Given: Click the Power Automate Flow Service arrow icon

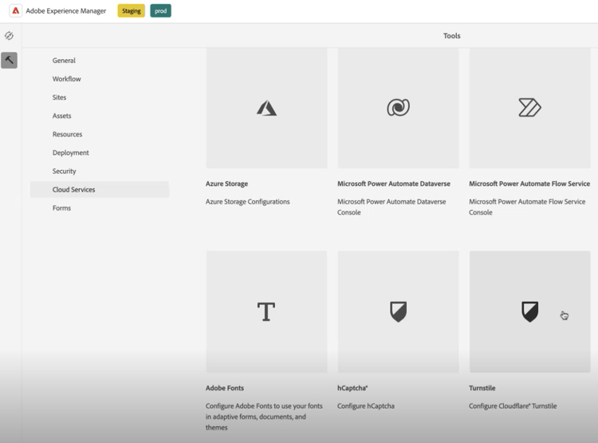Looking at the screenshot, I should [529, 107].
